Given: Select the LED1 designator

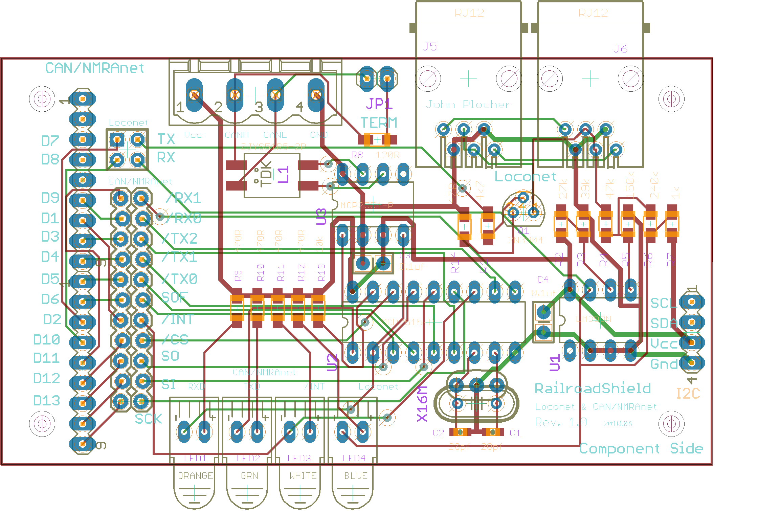Looking at the screenshot, I should pos(195,459).
